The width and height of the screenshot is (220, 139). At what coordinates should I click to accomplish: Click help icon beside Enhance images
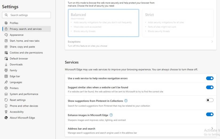point(111,115)
